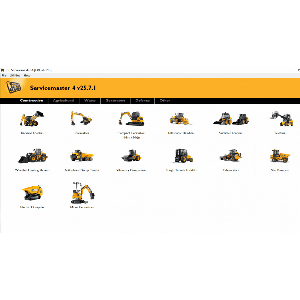The width and height of the screenshot is (300, 300).
Task: Click the JCB Servicemaster title bar app icon
Action: [x=2, y=70]
